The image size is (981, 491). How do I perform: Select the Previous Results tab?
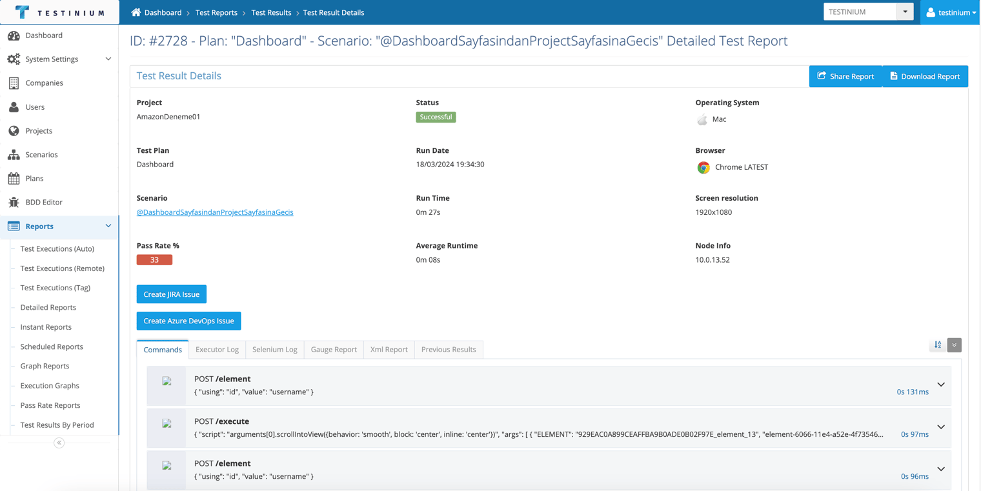point(449,350)
